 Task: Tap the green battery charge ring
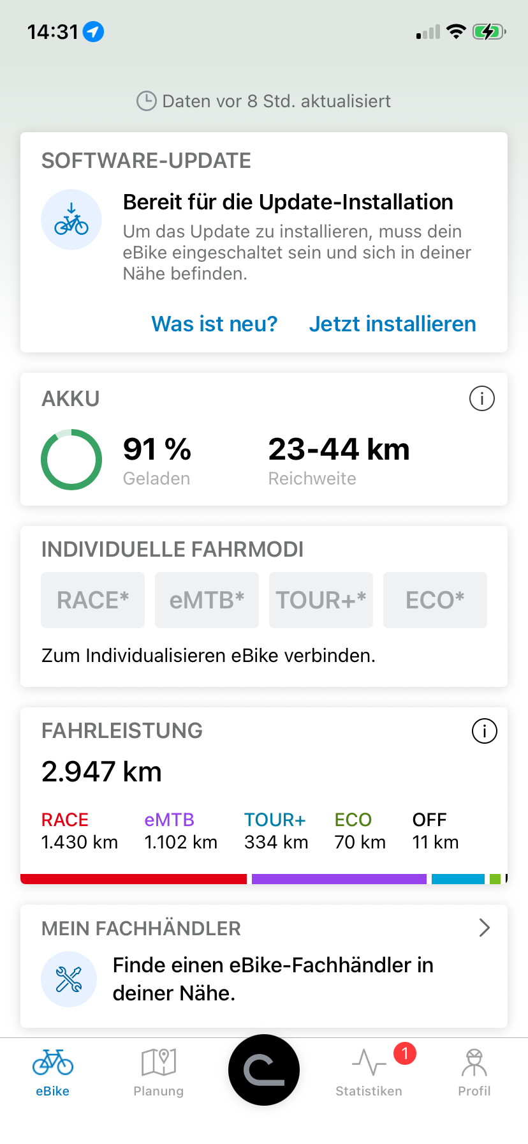click(71, 460)
